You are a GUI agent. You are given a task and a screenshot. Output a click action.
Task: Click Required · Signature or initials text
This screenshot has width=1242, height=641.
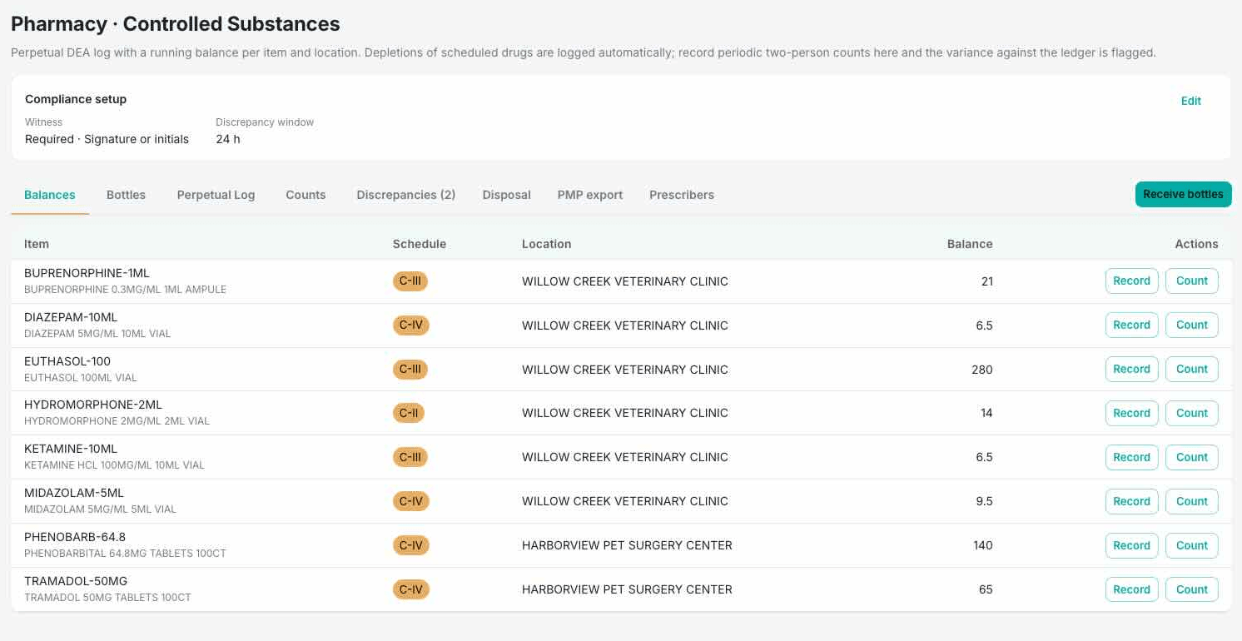[107, 139]
